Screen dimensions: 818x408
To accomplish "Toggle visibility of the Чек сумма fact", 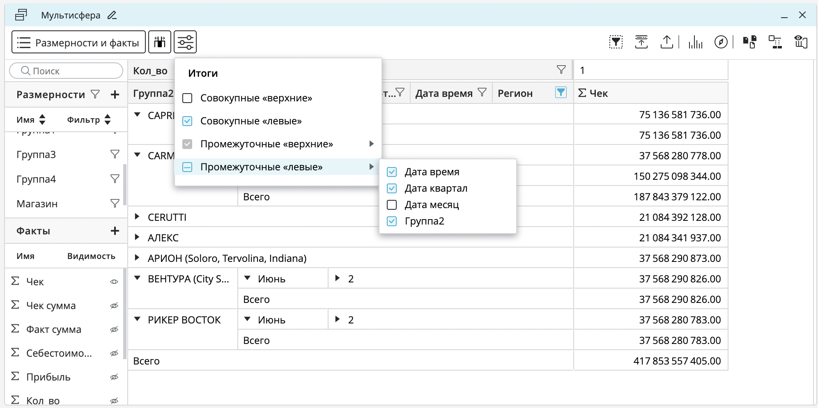I will coord(114,306).
